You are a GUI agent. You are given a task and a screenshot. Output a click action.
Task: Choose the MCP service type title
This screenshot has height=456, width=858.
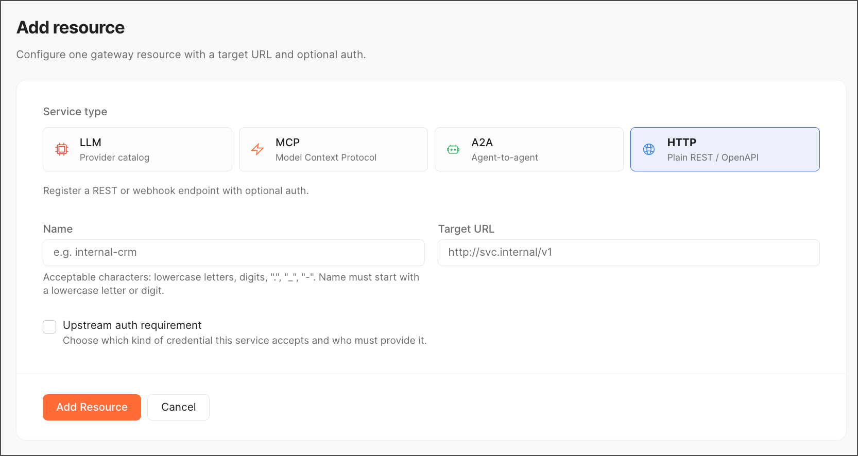click(x=287, y=143)
